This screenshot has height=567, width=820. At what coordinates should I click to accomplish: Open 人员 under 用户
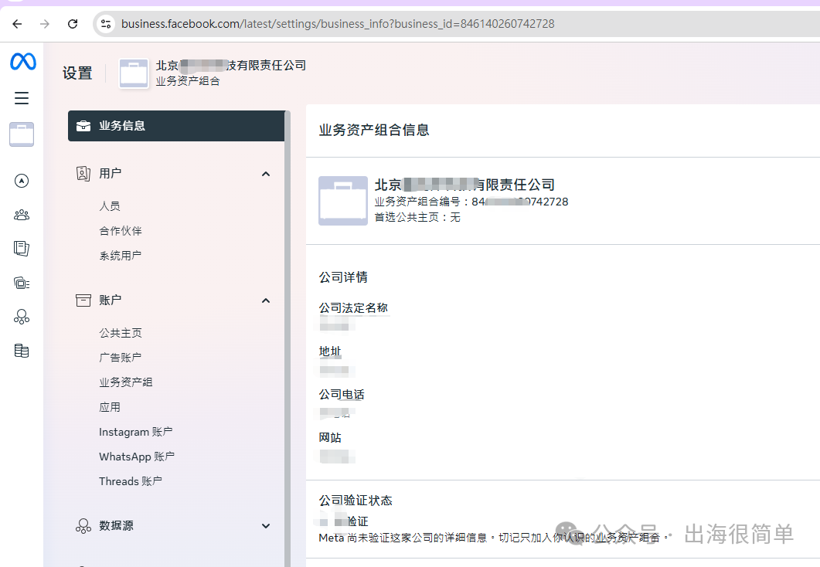(x=110, y=206)
